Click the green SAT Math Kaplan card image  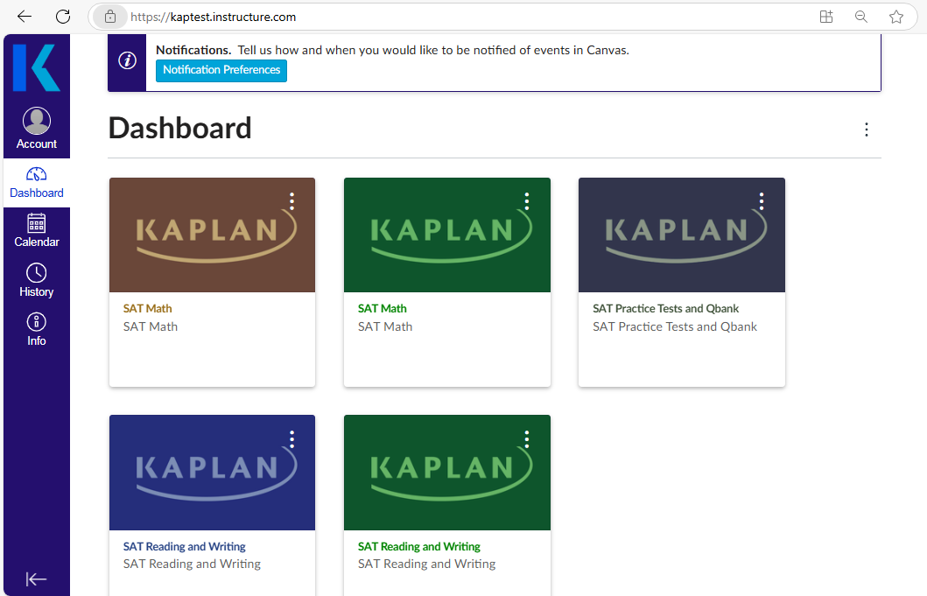pos(447,235)
